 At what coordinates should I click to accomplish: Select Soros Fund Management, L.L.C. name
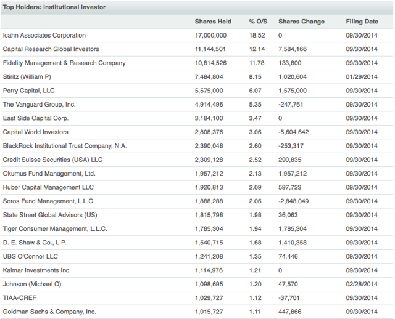[49, 201]
